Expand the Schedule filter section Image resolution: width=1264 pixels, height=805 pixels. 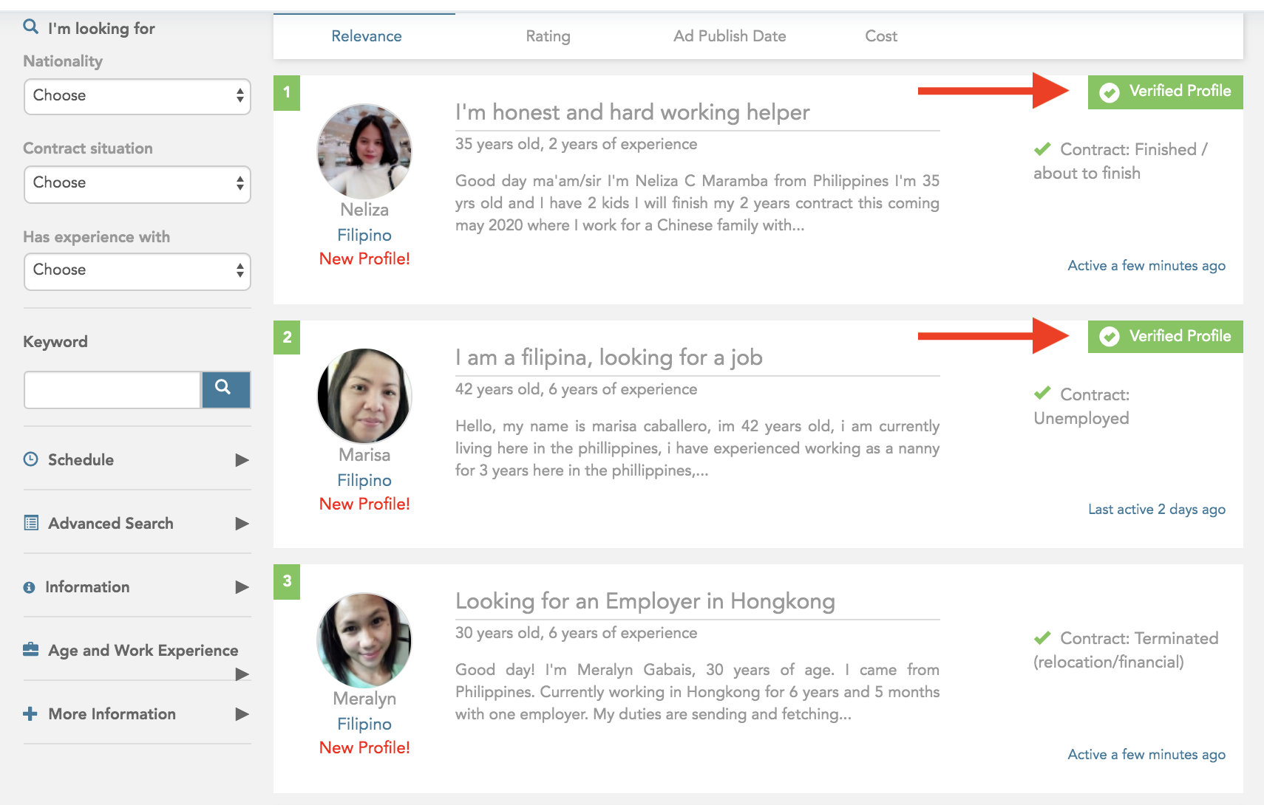242,460
